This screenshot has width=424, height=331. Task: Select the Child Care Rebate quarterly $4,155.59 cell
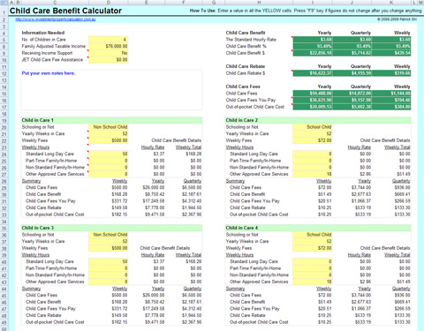[x=352, y=73]
